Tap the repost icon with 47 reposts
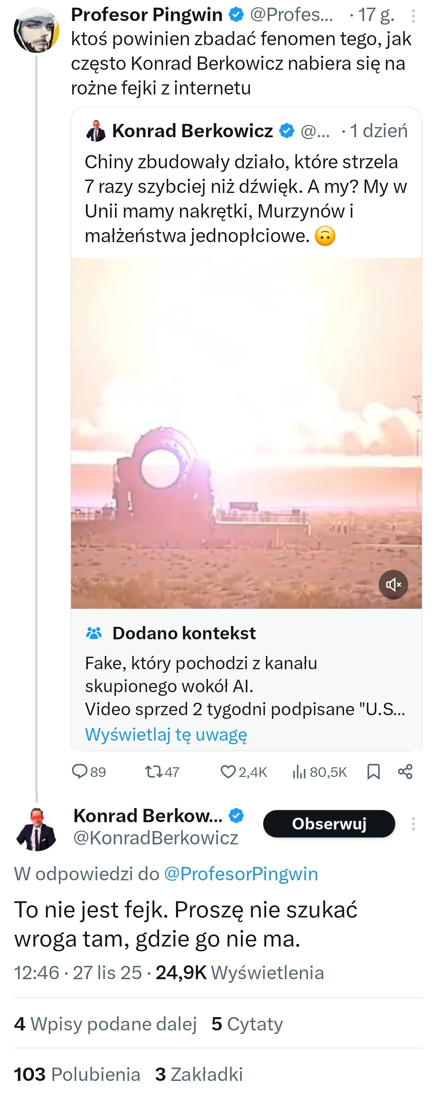Screen dimensions: 436x1093 click(x=153, y=771)
